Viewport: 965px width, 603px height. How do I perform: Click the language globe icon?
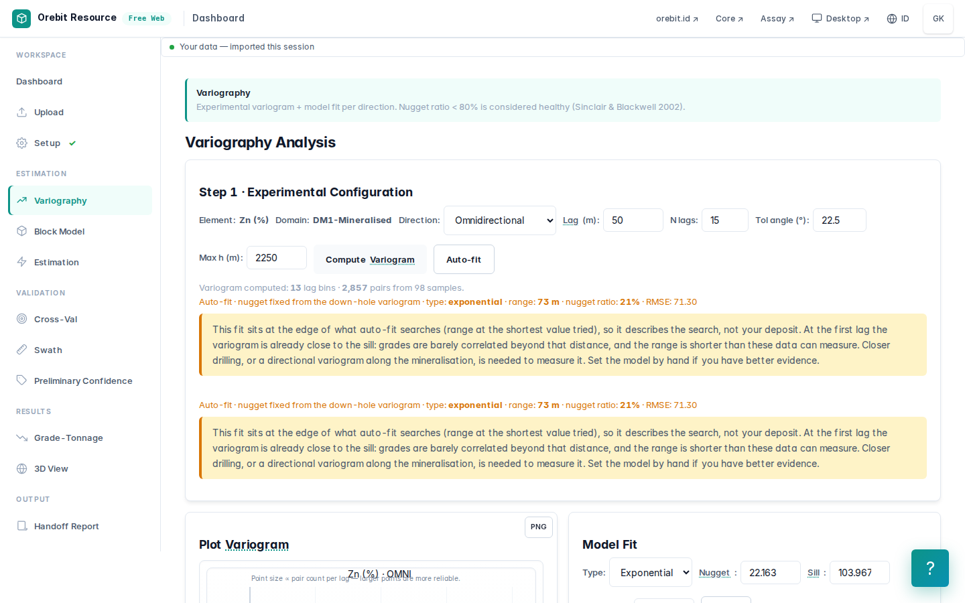pyautogui.click(x=892, y=19)
